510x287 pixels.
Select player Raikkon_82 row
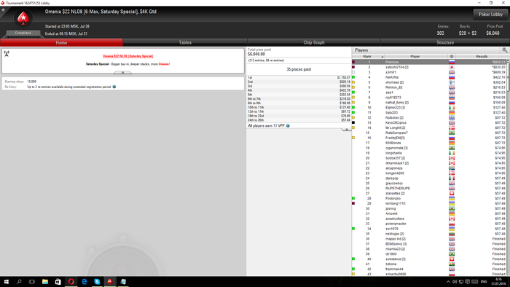(429, 87)
